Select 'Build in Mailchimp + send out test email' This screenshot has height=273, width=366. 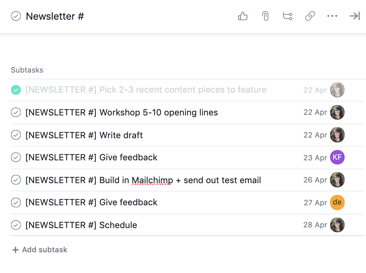[x=180, y=180]
